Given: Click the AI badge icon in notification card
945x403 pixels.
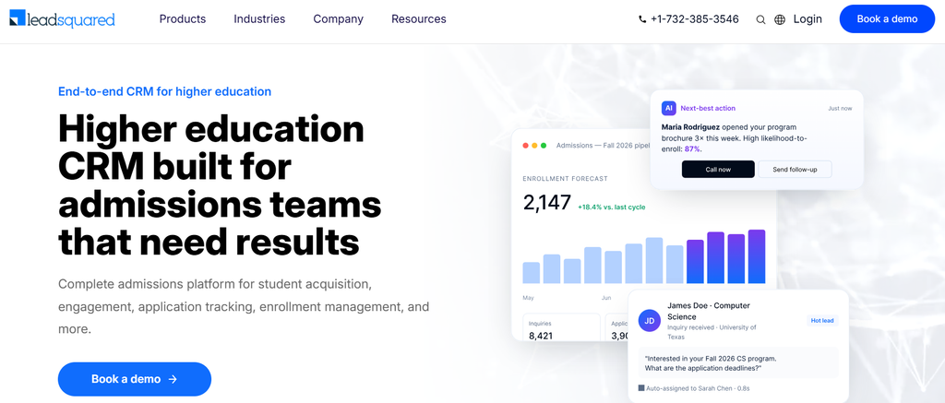Looking at the screenshot, I should [x=668, y=109].
